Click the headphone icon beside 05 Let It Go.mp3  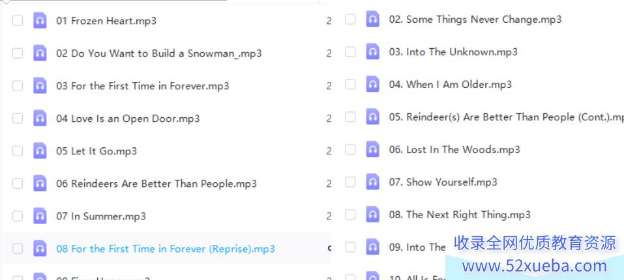40,151
